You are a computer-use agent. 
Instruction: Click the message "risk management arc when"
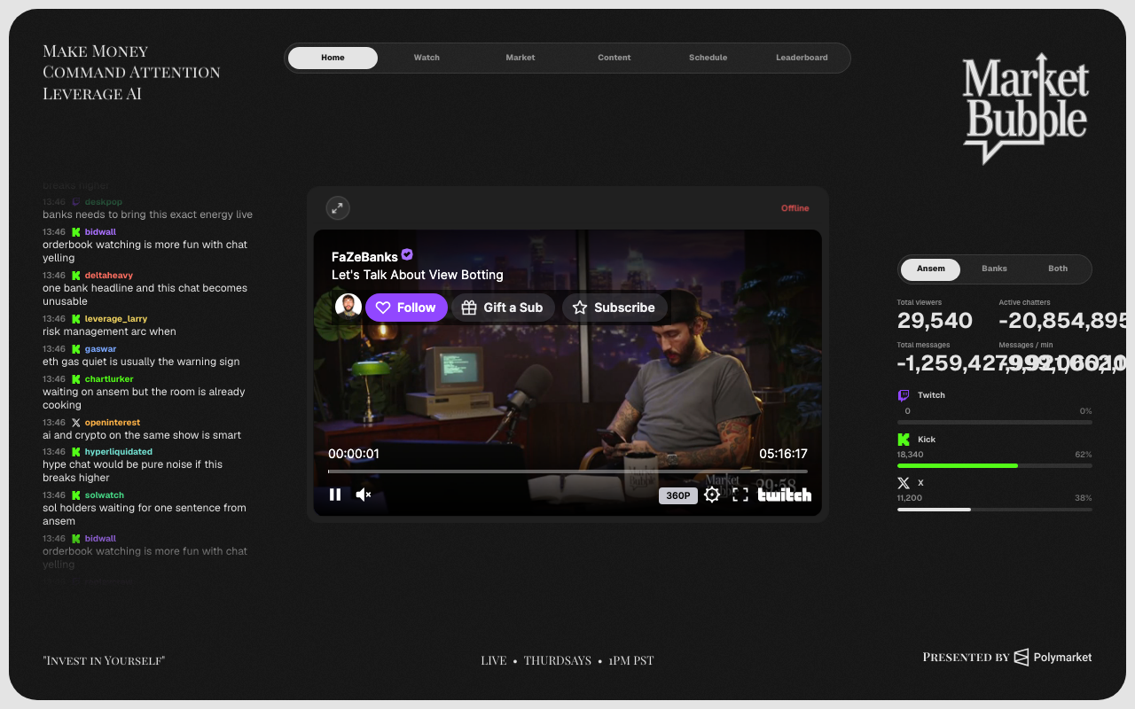pos(109,331)
